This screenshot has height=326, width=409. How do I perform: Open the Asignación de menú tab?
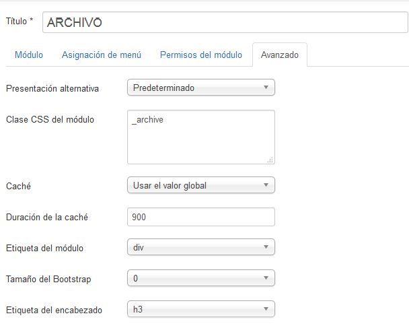[102, 55]
